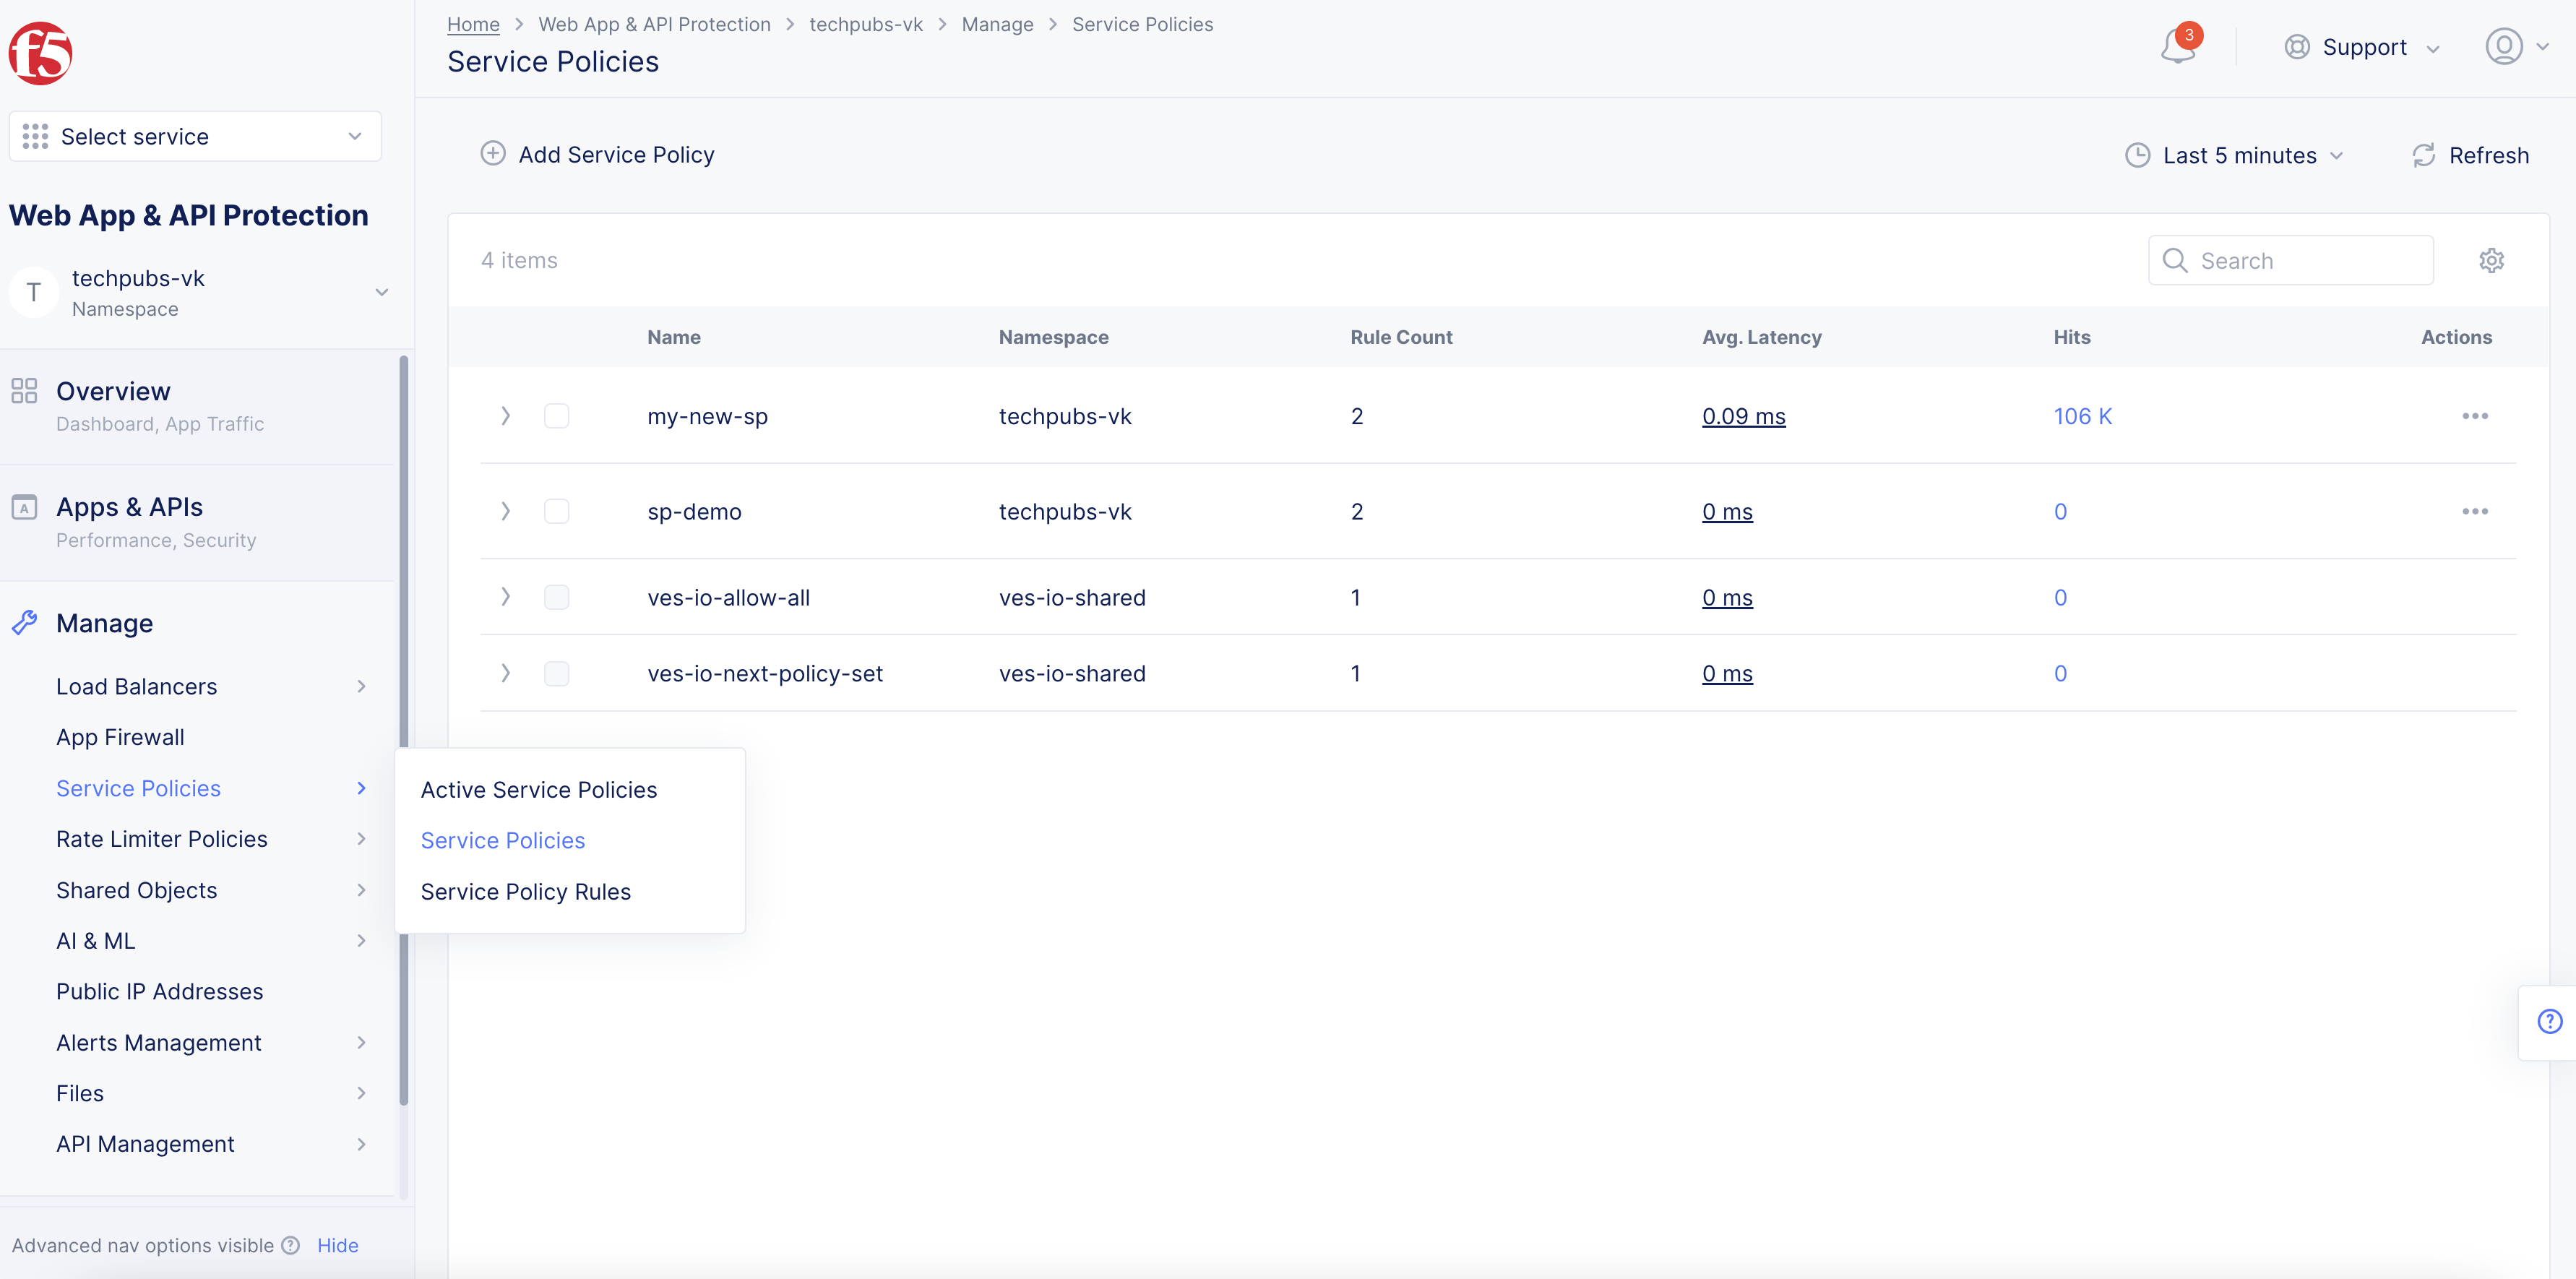Tick the checkbox for my-new-sp
2576x1279 pixels.
pos(556,416)
